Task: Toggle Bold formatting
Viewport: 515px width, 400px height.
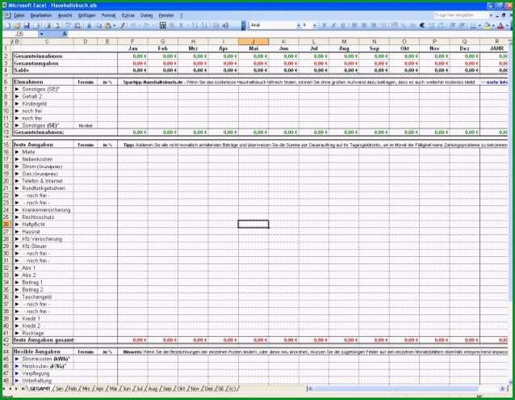Action: click(x=324, y=25)
